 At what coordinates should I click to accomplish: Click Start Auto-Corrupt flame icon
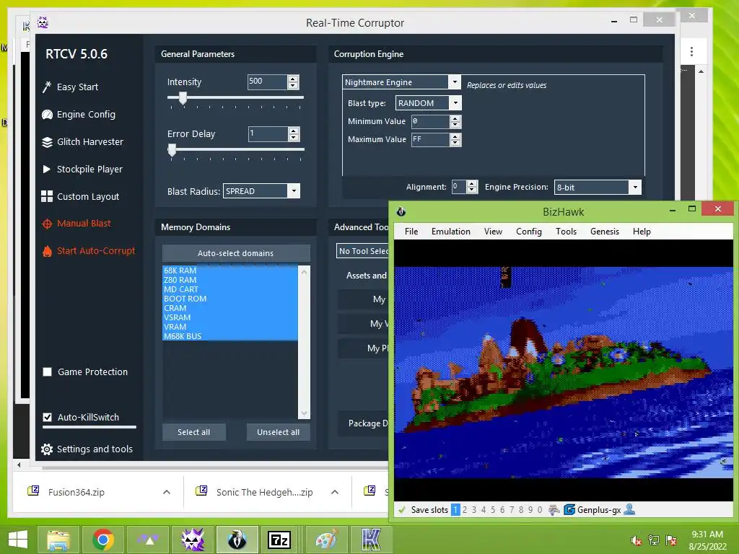tap(47, 251)
